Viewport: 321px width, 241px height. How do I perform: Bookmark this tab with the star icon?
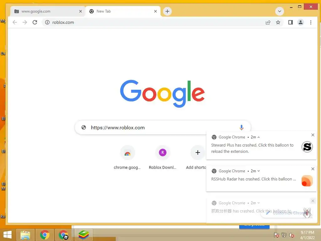tap(278, 22)
